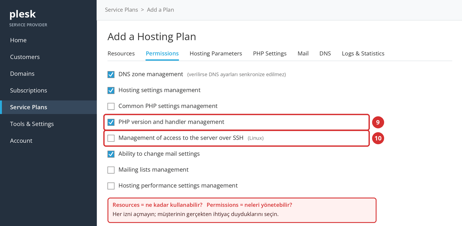The width and height of the screenshot is (462, 226).
Task: Uncheck Ability to change mail settings
Action: tap(111, 154)
